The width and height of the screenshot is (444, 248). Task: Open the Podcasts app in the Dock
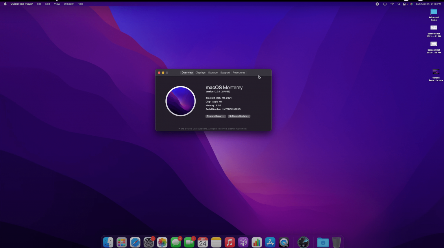pos(243,242)
